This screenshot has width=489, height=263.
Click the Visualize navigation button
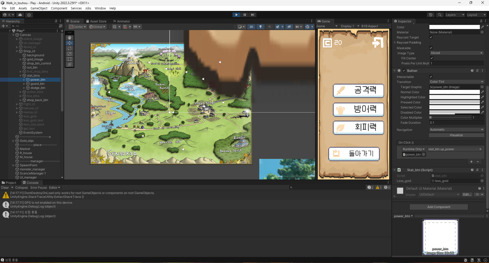[456, 135]
